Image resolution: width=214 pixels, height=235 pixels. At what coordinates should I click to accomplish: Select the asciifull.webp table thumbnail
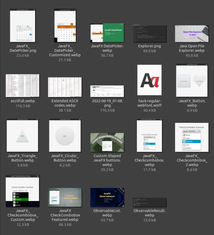pos(23,86)
